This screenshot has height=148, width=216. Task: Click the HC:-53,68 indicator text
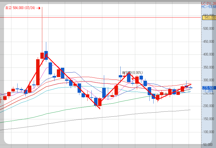tap(209, 7)
